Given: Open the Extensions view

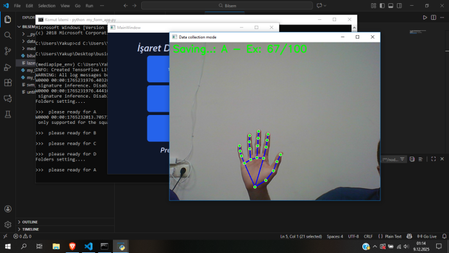Looking at the screenshot, I should pos(8,83).
